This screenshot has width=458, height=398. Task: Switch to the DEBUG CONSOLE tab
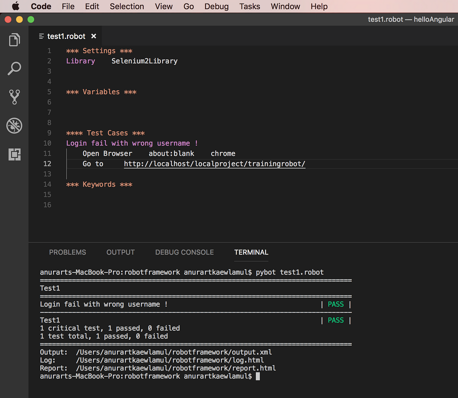(185, 252)
